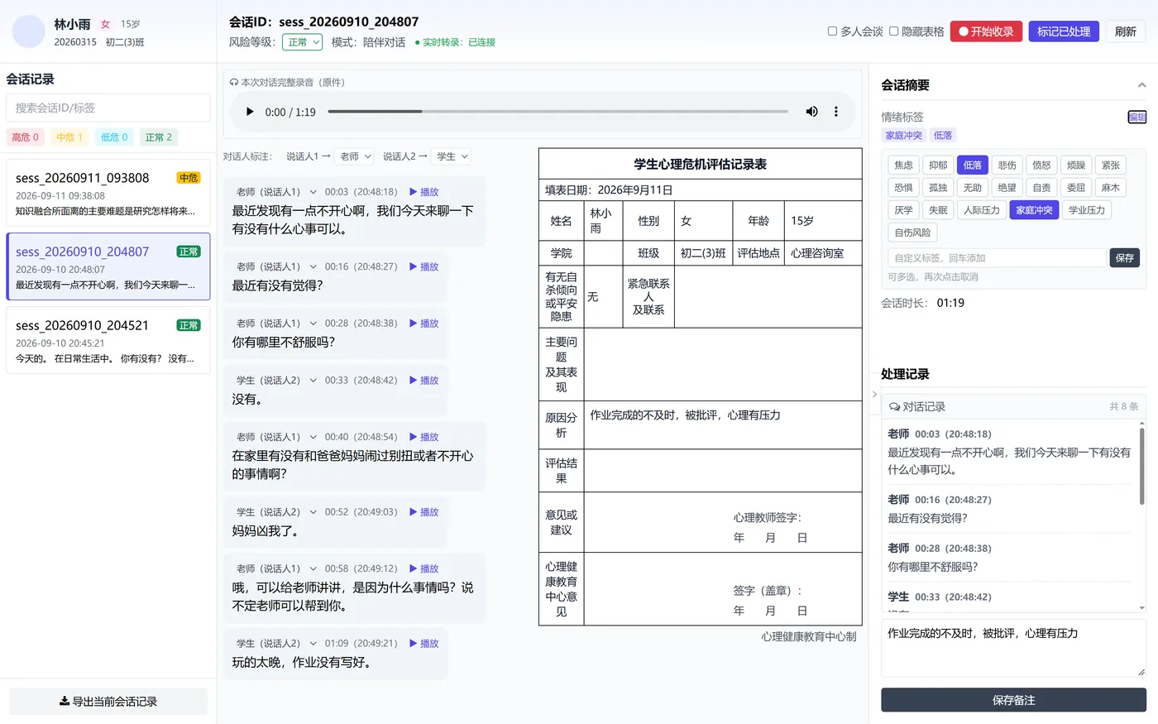The width and height of the screenshot is (1158, 724).
Task: Select the 焦虑 emotion tag
Action: (x=903, y=165)
